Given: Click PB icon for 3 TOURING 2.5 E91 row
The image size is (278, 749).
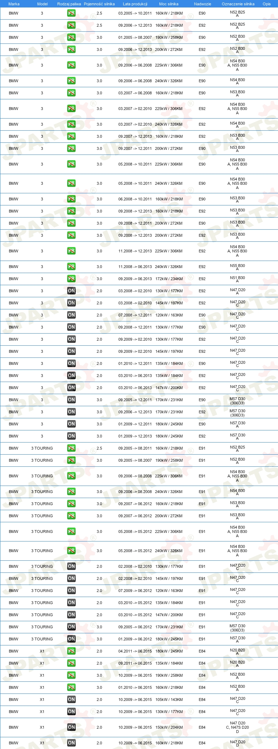Looking at the screenshot, I should tap(71, 448).
